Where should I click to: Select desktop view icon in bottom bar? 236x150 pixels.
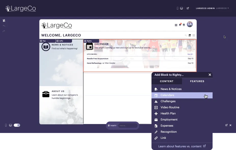(10, 125)
